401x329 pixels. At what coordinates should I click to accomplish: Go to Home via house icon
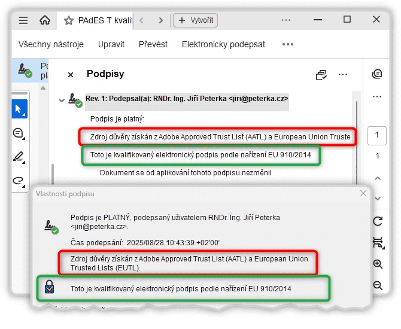click(45, 20)
